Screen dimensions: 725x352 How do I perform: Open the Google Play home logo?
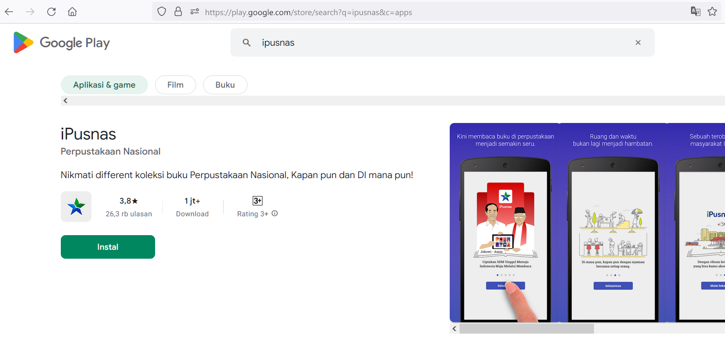tap(62, 42)
